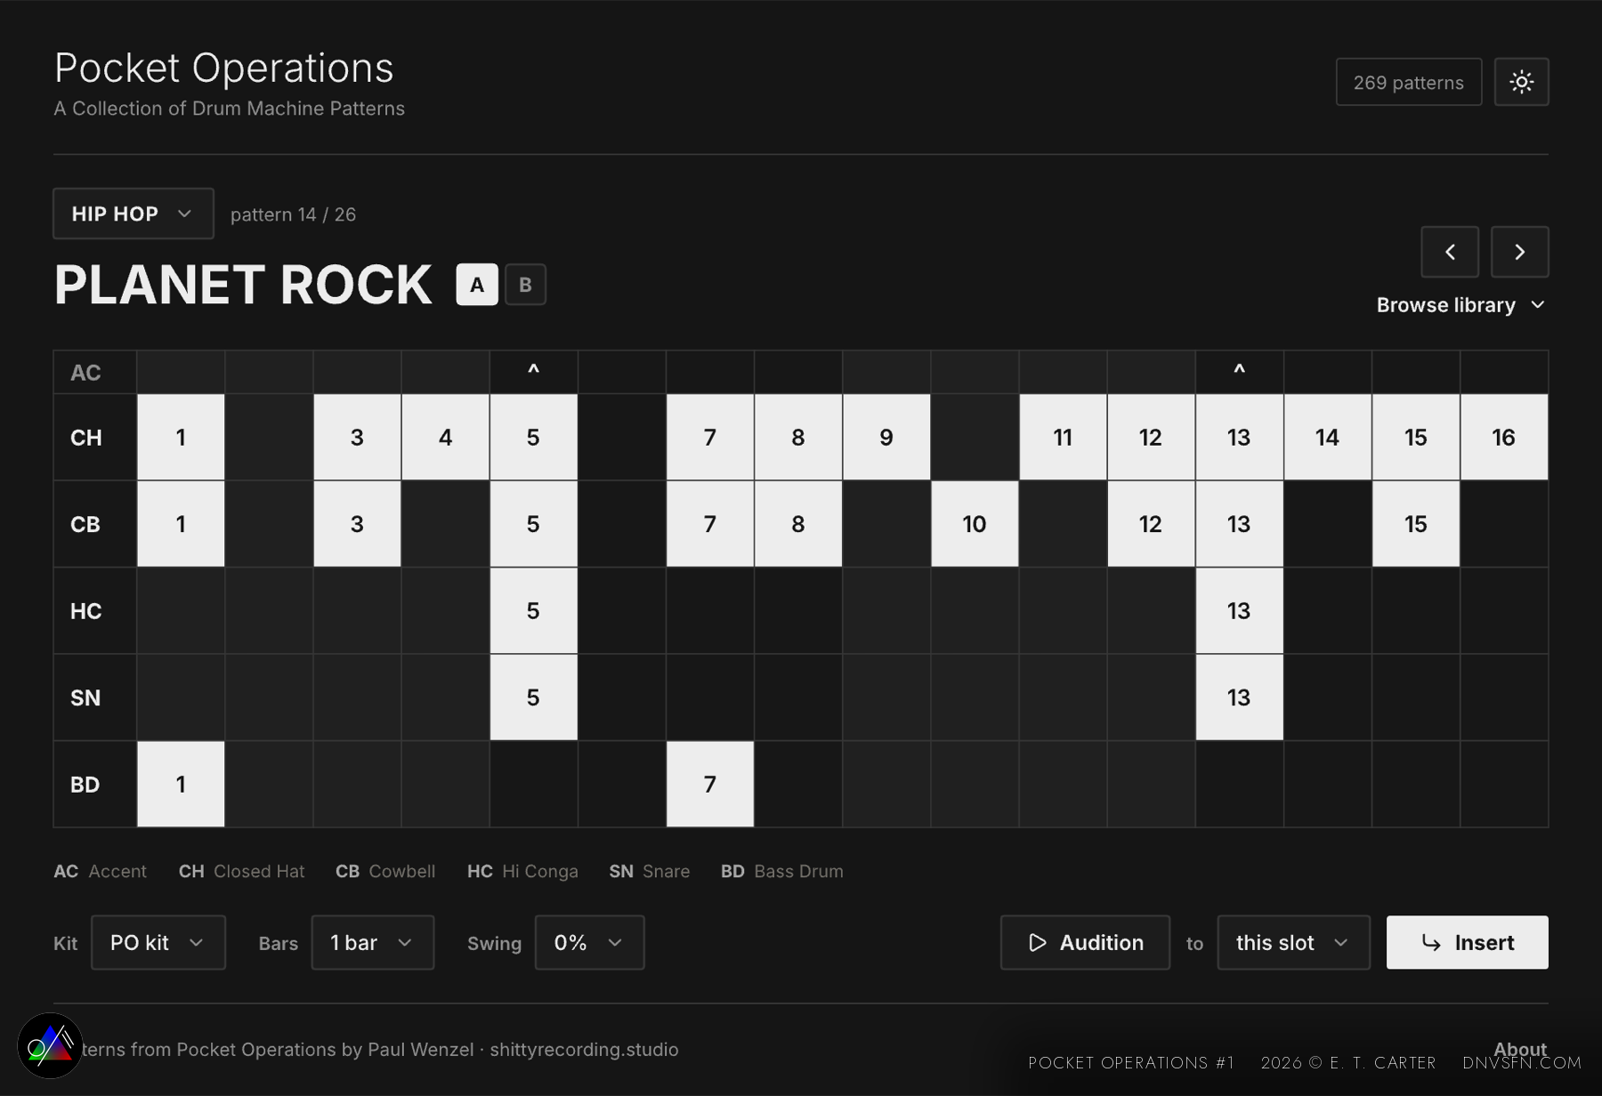The height and width of the screenshot is (1096, 1602).
Task: Click the Hi Conga legend entry
Action: pyautogui.click(x=522, y=871)
